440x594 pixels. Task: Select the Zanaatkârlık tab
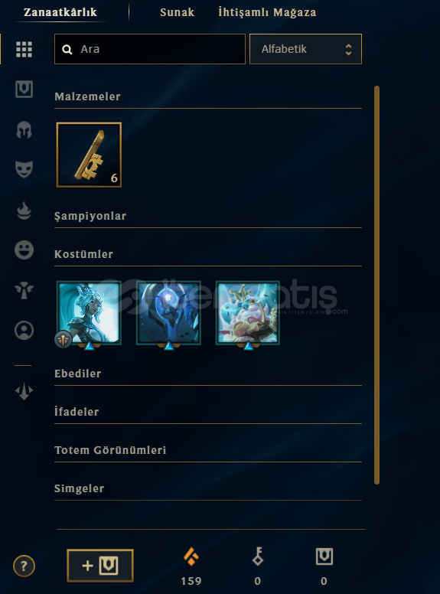60,12
